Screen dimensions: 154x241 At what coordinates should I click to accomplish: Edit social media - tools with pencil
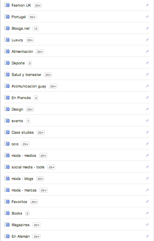click(147, 167)
